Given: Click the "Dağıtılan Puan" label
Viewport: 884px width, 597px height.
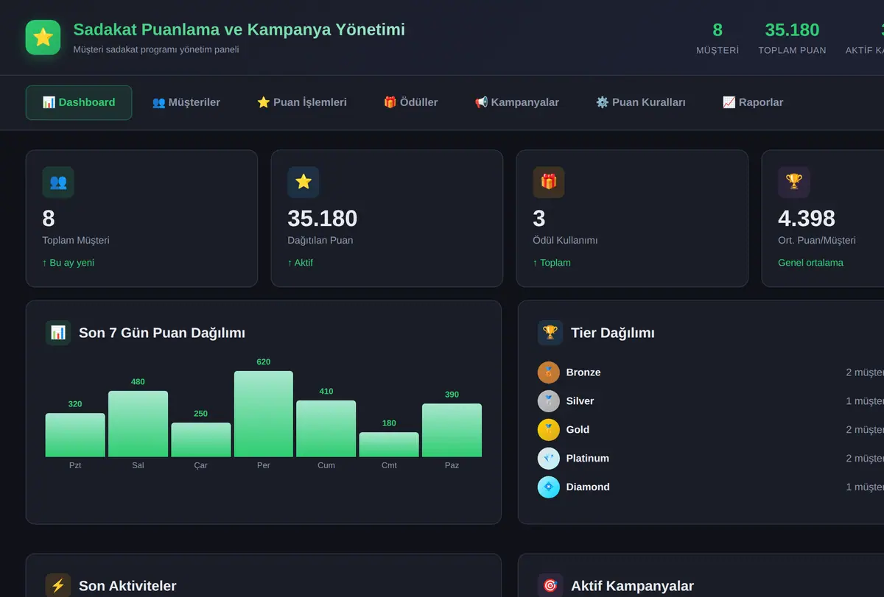Looking at the screenshot, I should [320, 241].
